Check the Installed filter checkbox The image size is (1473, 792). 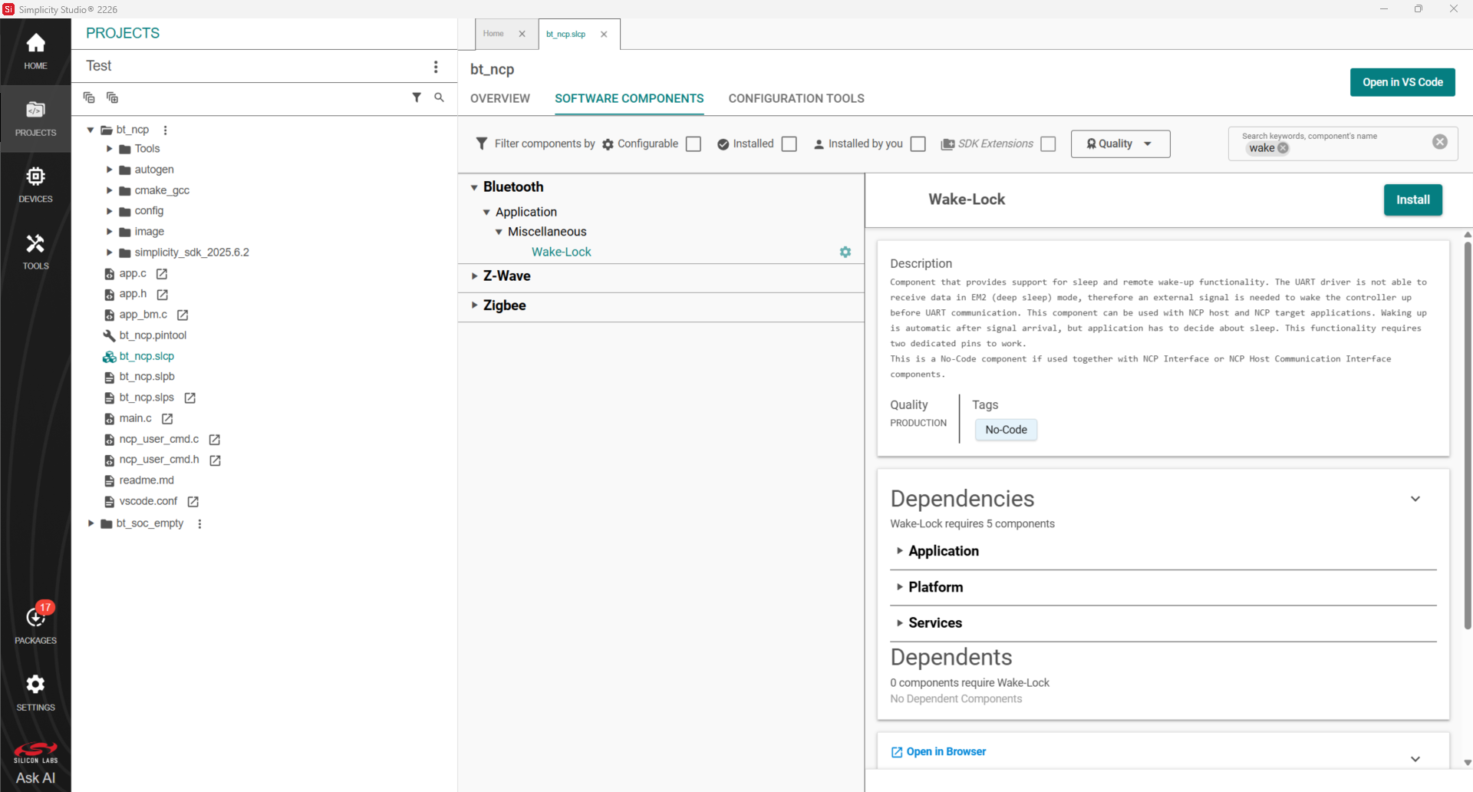(x=789, y=144)
